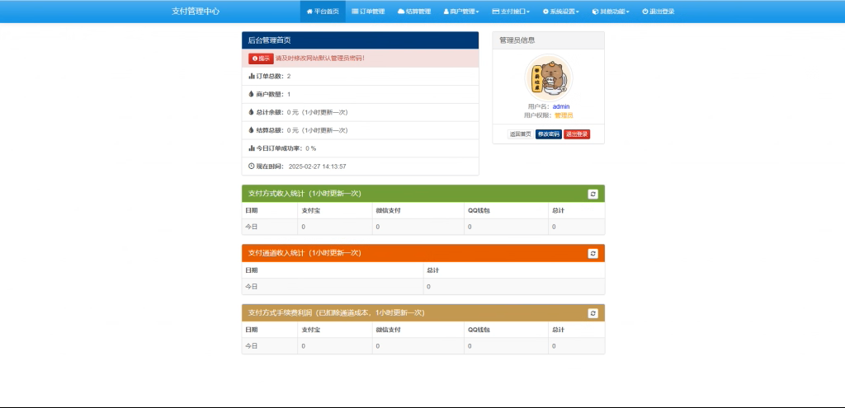845x408 pixels.
Task: Open the 其他功能 dropdown menu
Action: pos(610,12)
